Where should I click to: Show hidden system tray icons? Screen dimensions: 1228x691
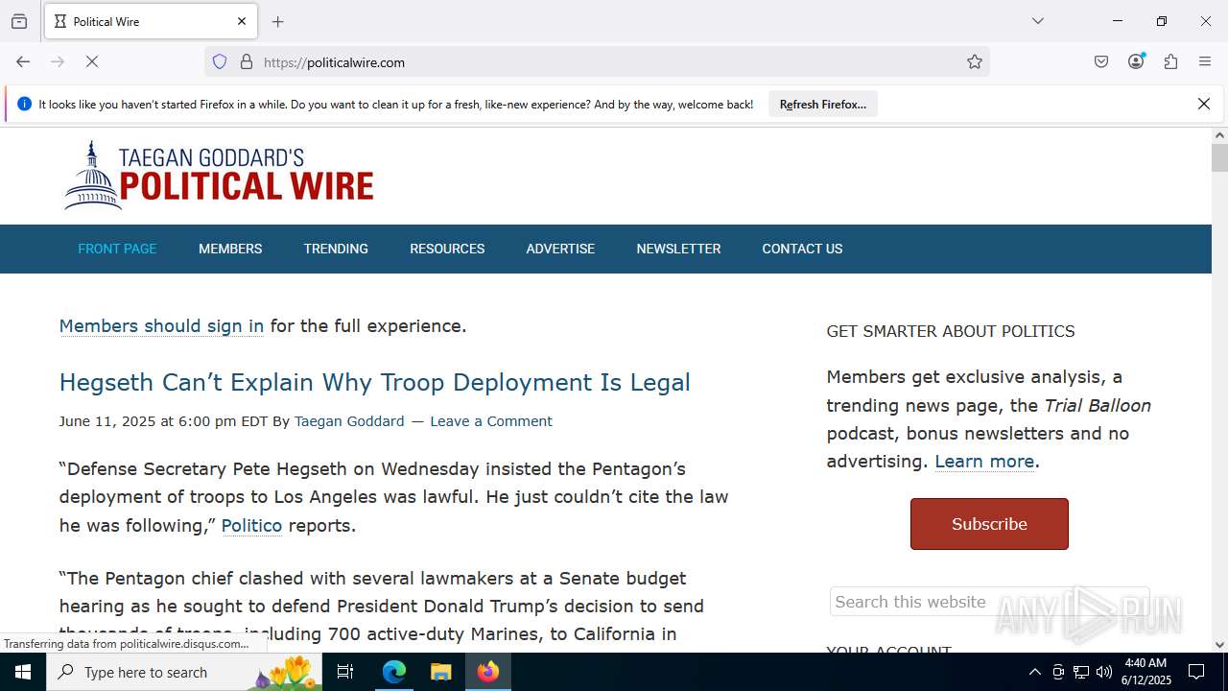coord(1034,672)
